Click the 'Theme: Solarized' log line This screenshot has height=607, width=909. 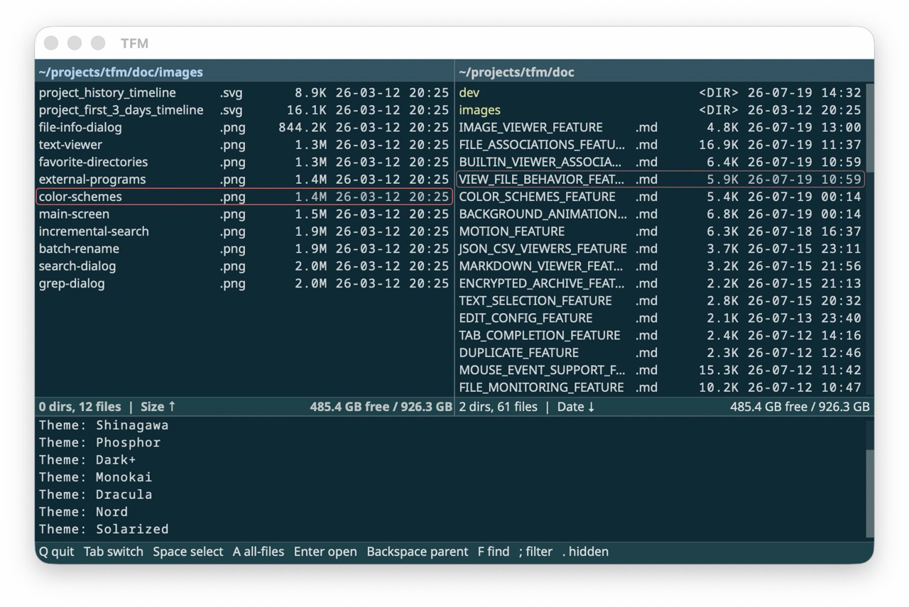point(104,529)
